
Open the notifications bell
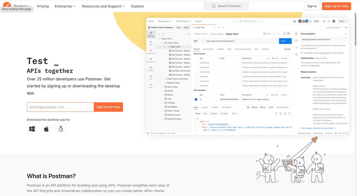point(329,21)
